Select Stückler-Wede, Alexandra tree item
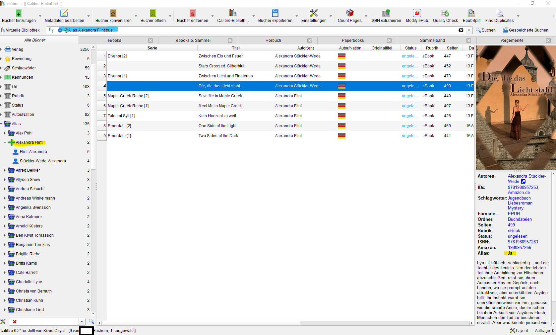This screenshot has width=556, height=335. click(43, 161)
